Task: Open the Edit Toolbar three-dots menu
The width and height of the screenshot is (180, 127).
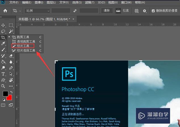Action: point(11,86)
